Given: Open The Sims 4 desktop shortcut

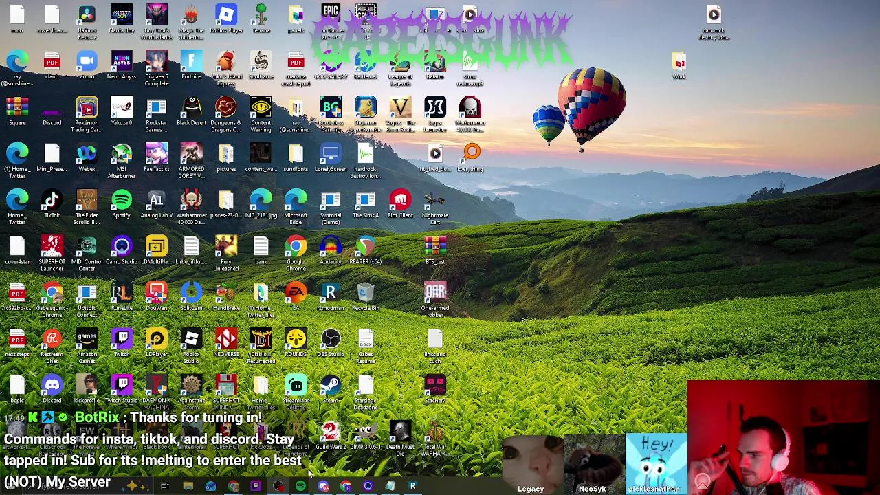Looking at the screenshot, I should [366, 204].
